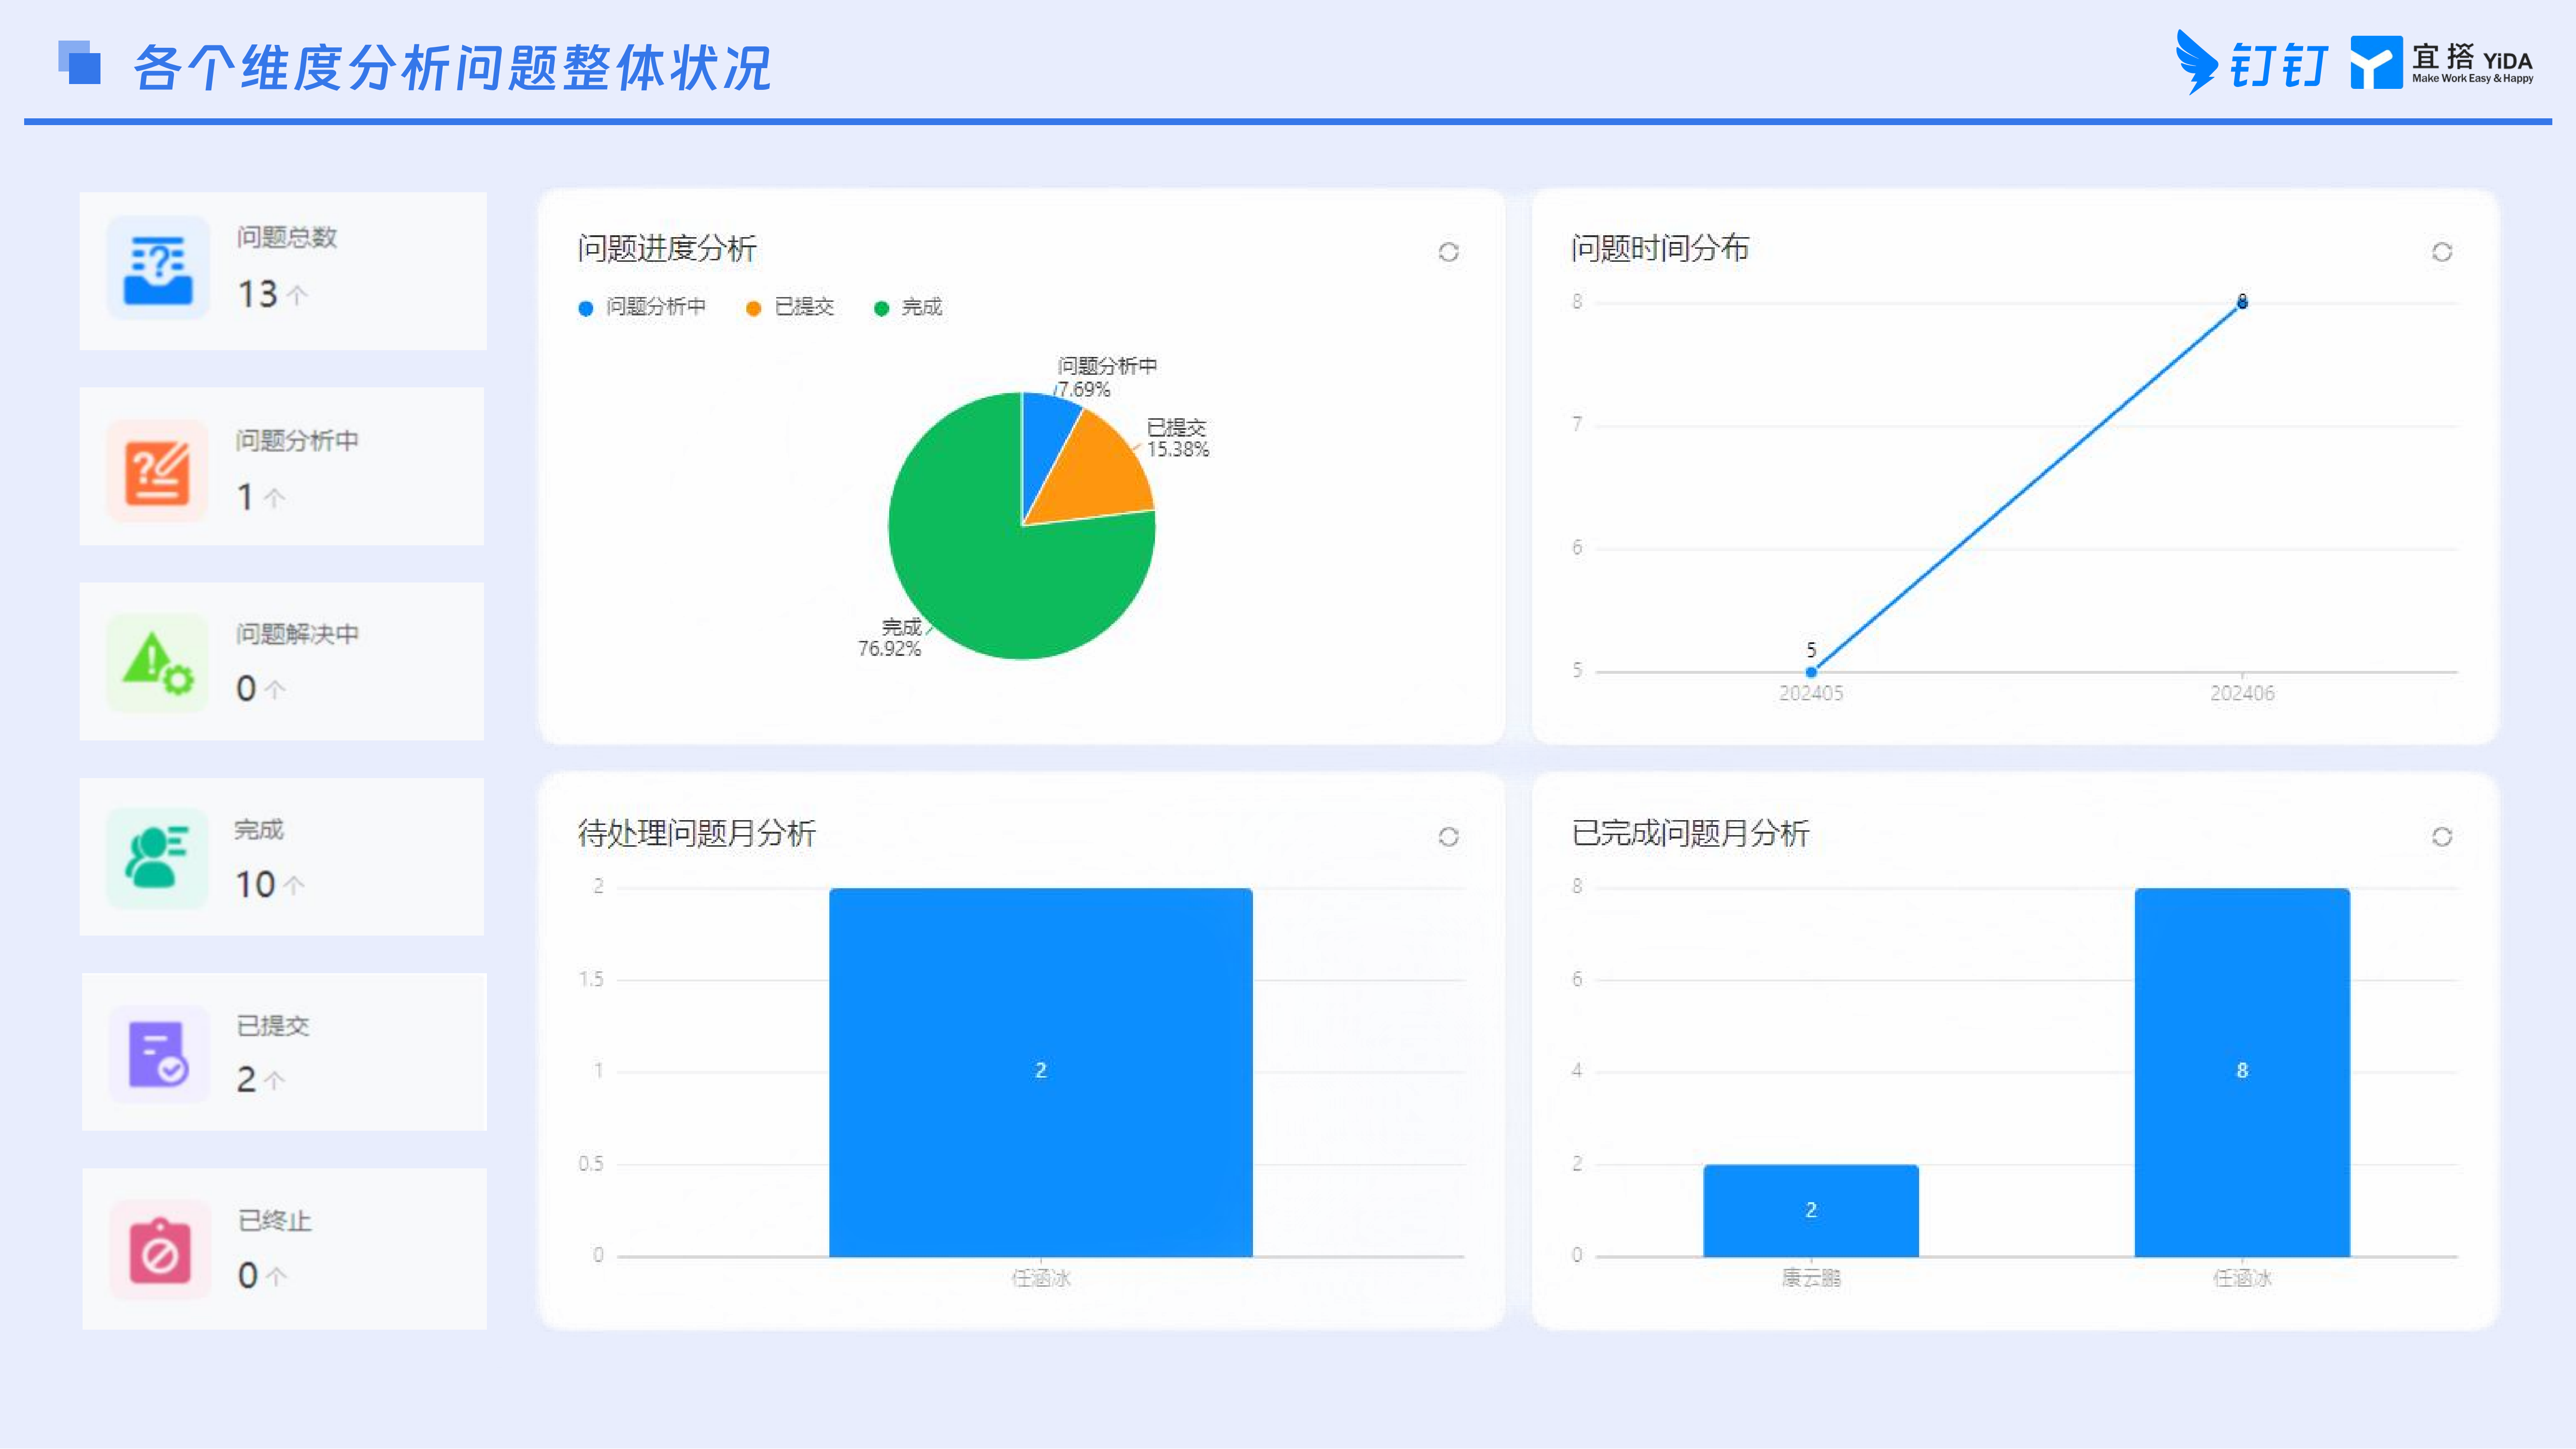Click the 202406 x-axis label
Screen dimensions: 2576x1449
(2242, 693)
